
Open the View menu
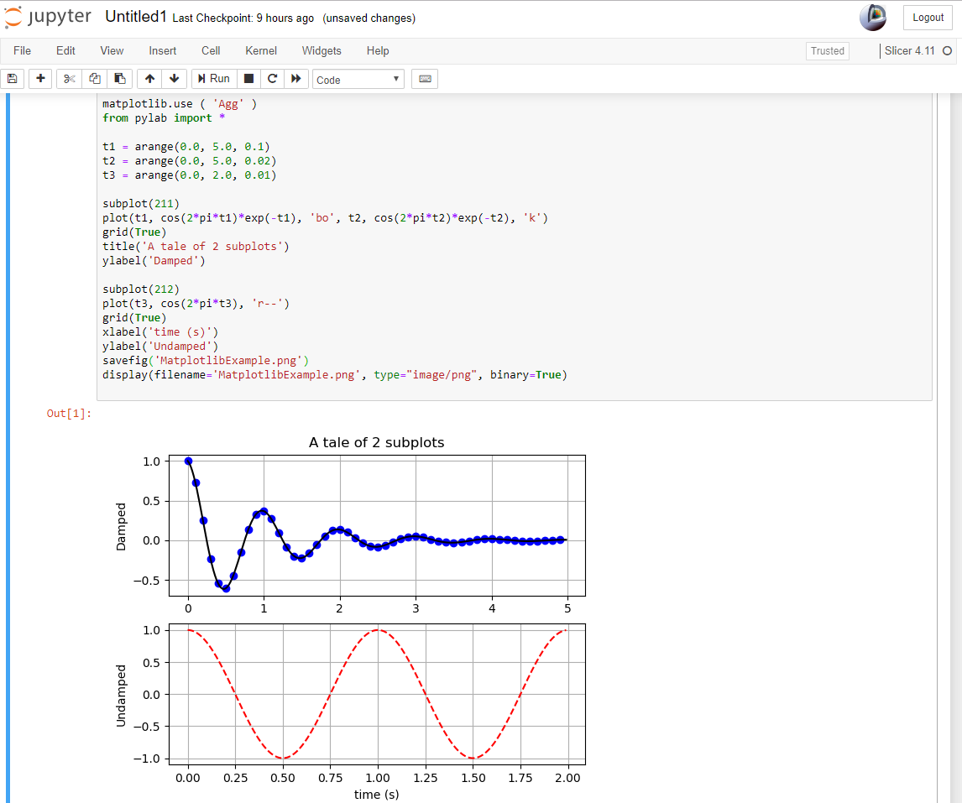pos(112,51)
